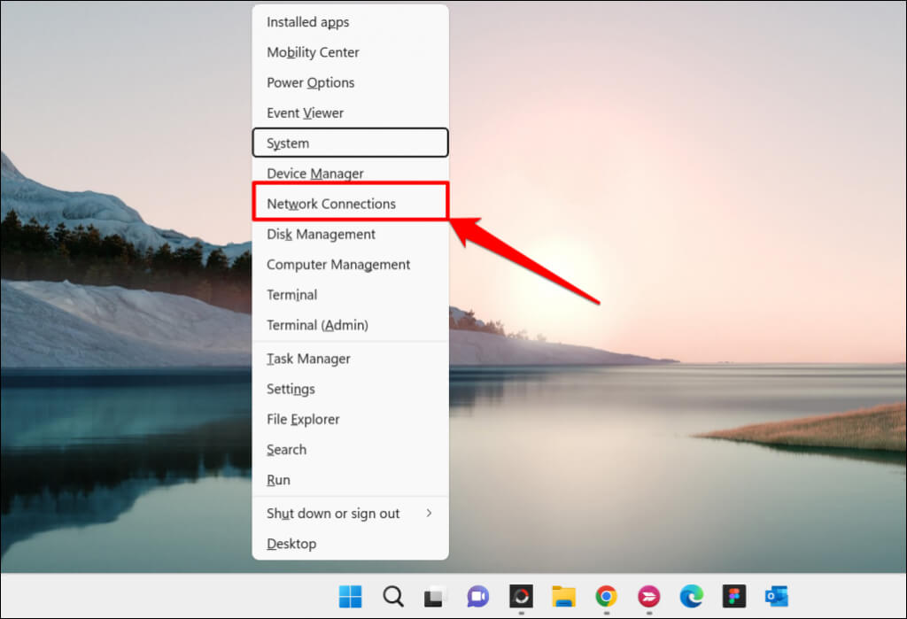Open Computer Management
The width and height of the screenshot is (907, 619).
click(338, 264)
